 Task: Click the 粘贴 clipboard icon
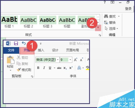tap(11, 60)
